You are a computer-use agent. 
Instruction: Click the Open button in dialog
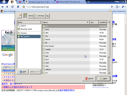(104, 78)
